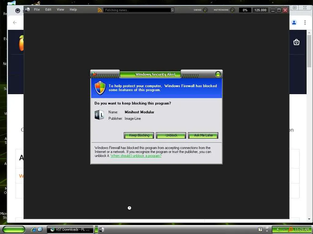313x234 pixels.
Task: Click the Windows Security shield icon
Action: pyautogui.click(x=100, y=88)
